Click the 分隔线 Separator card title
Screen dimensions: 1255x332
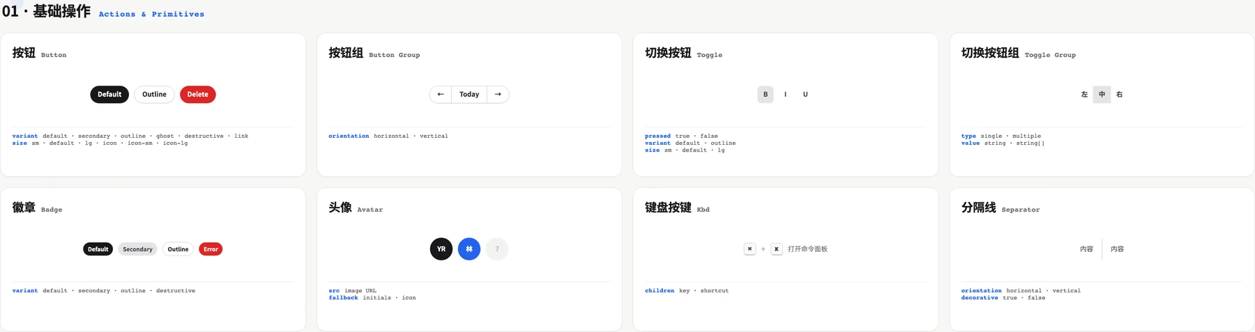coord(1000,207)
